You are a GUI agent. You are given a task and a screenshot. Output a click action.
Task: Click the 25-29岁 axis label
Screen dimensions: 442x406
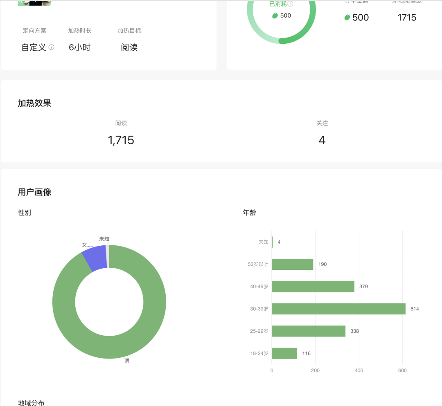259,331
